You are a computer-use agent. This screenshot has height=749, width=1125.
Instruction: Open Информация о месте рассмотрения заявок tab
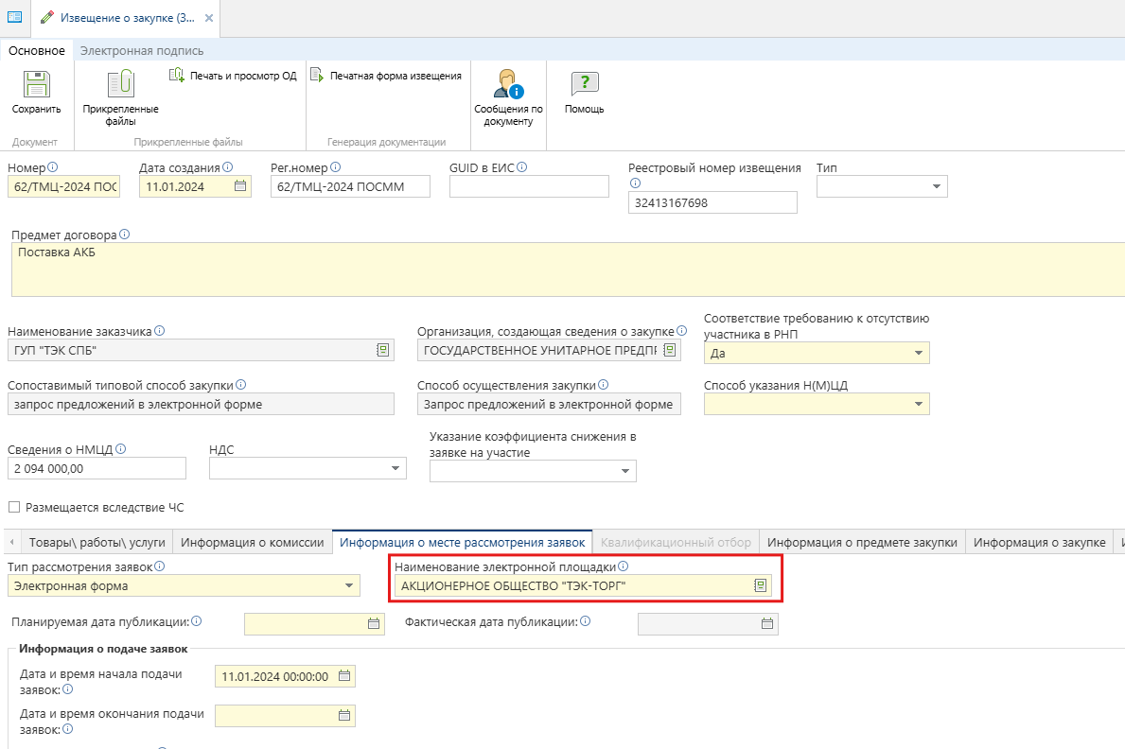(462, 543)
